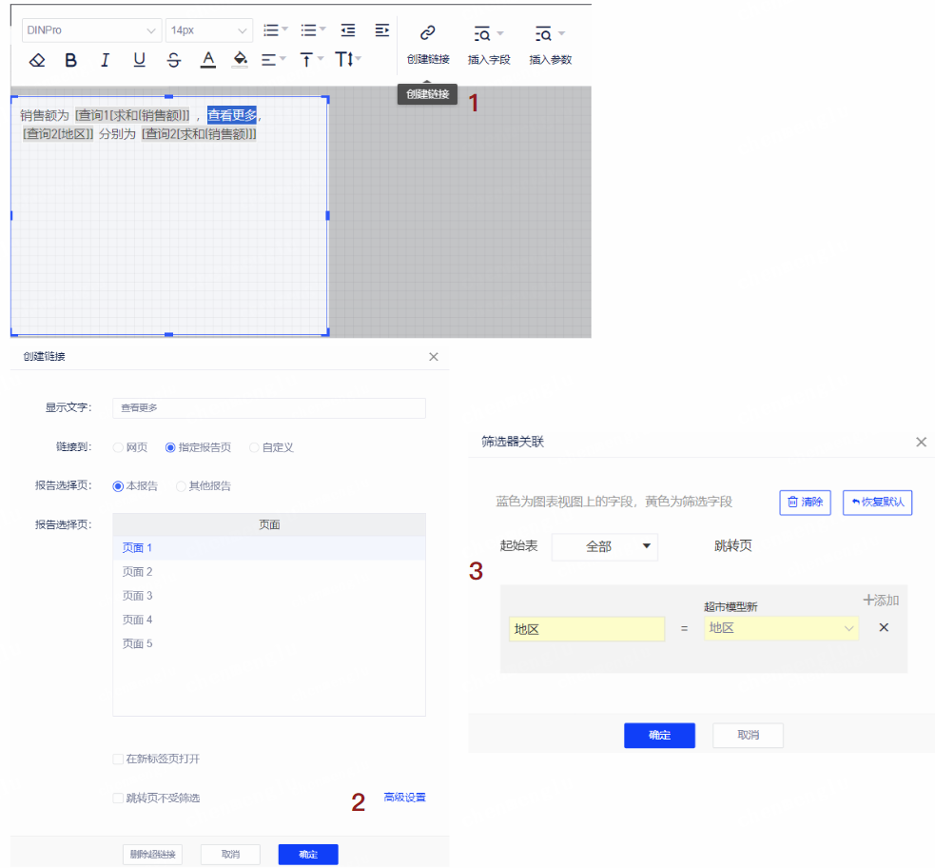935x868 pixels.
Task: Select the 网页 radio option
Action: tap(119, 447)
